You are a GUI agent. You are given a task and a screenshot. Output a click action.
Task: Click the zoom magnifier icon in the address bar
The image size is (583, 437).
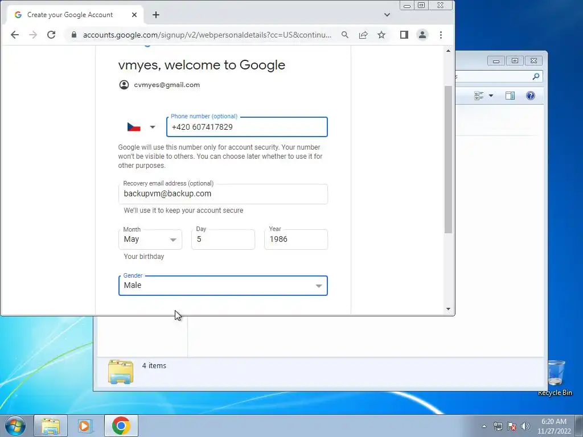pos(345,35)
